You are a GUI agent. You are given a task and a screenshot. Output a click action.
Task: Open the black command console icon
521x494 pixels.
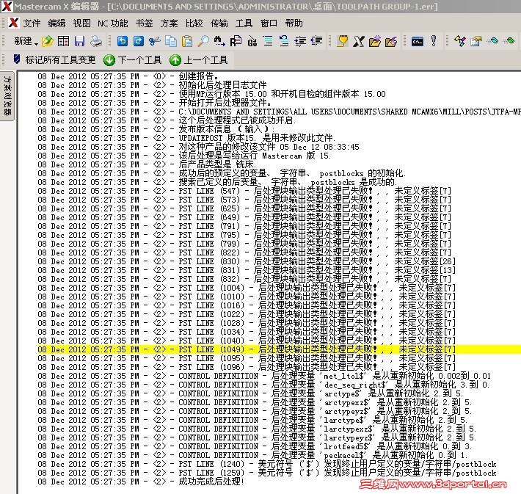[x=418, y=42]
